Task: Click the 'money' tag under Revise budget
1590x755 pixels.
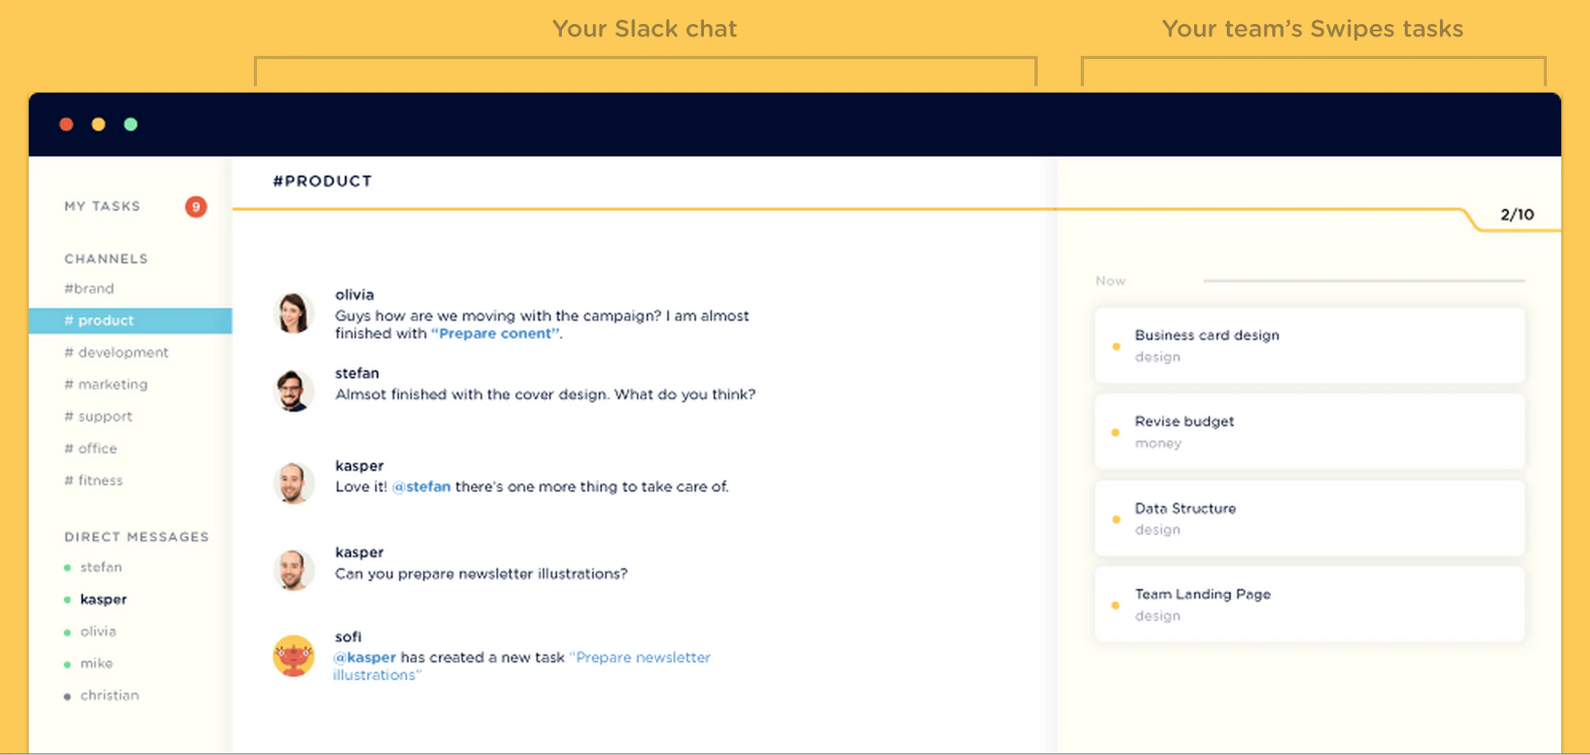Action: pyautogui.click(x=1158, y=443)
